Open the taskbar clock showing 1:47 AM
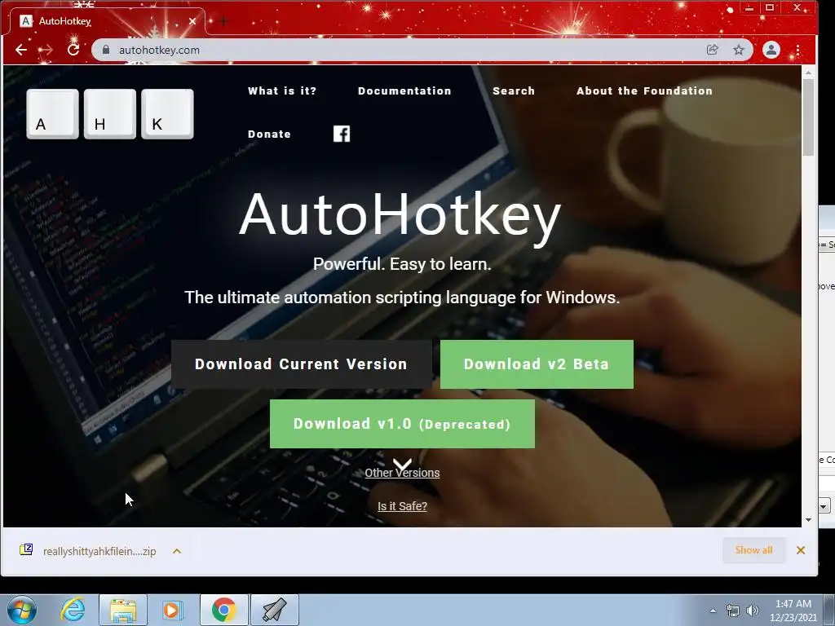The image size is (835, 626). (x=793, y=610)
